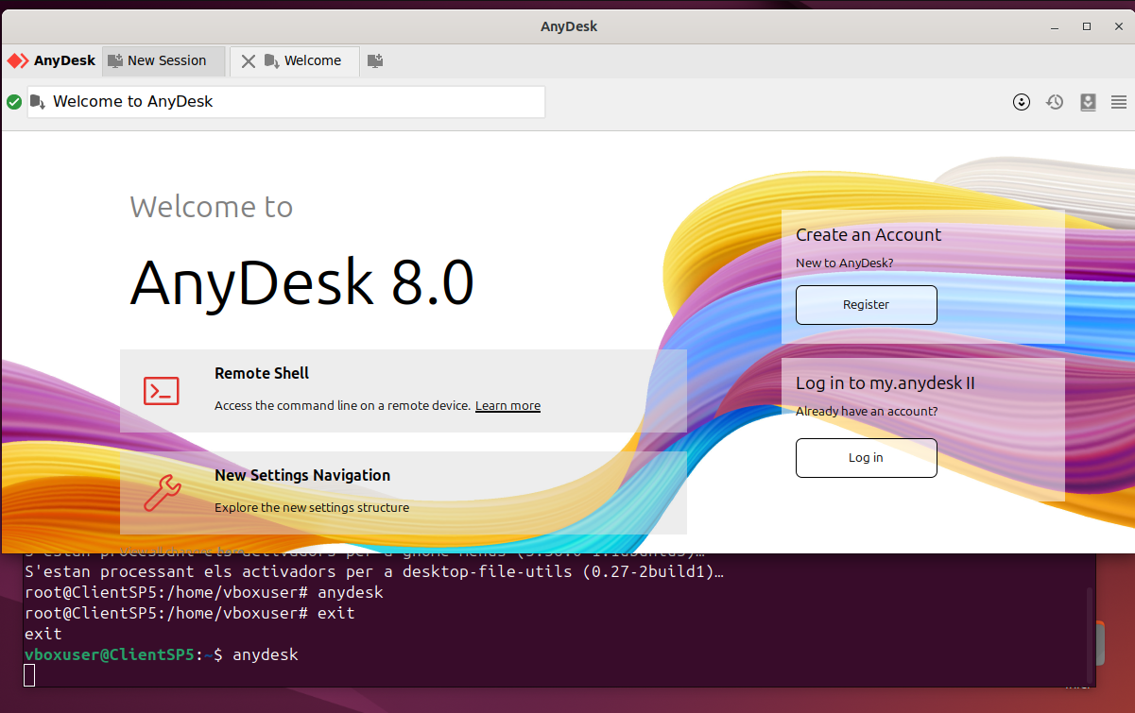1135x713 pixels.
Task: Click the green connection status checkmark
Action: pos(14,102)
